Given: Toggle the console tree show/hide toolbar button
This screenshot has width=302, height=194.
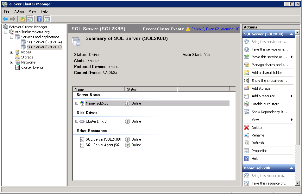Looking at the screenshot, I should click(30, 19).
